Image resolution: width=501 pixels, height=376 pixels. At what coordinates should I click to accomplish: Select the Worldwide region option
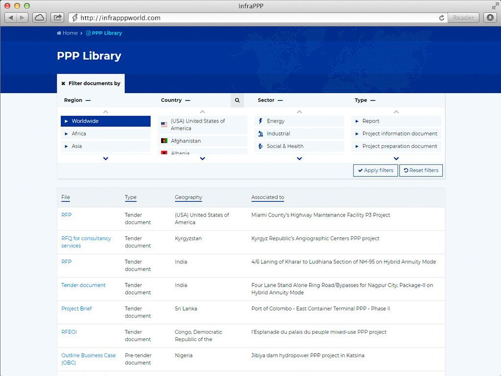coord(105,121)
